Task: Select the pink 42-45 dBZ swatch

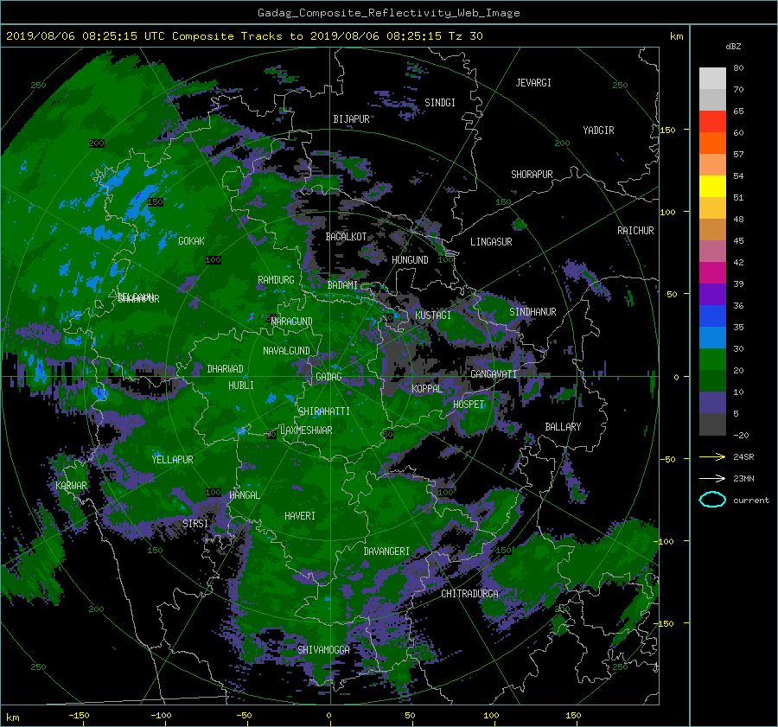Action: (x=712, y=252)
